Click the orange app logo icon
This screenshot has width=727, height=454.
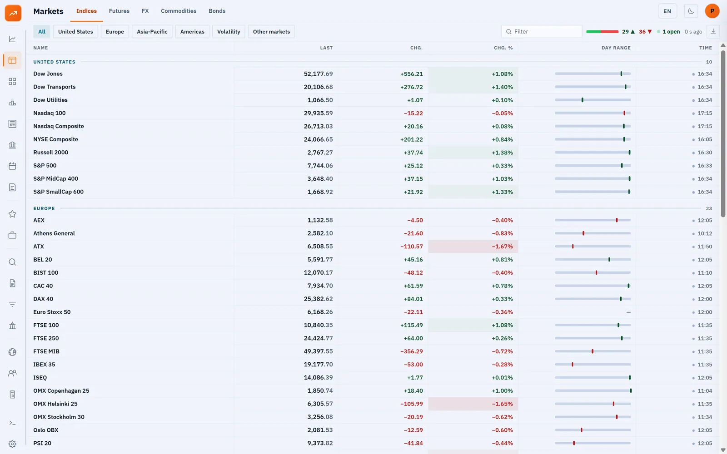pos(13,13)
